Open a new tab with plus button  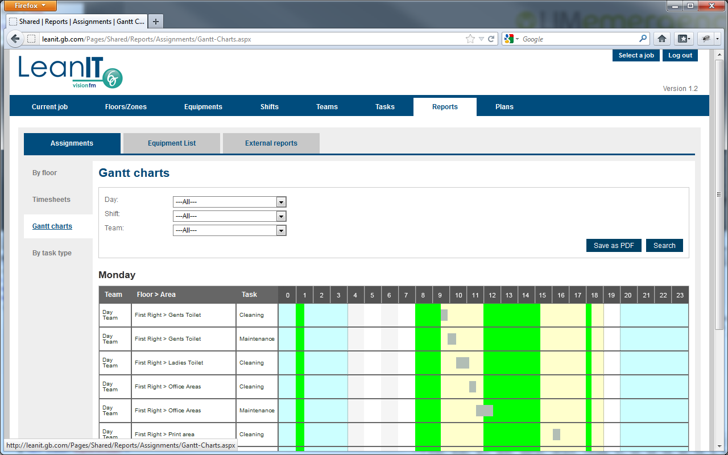click(155, 22)
